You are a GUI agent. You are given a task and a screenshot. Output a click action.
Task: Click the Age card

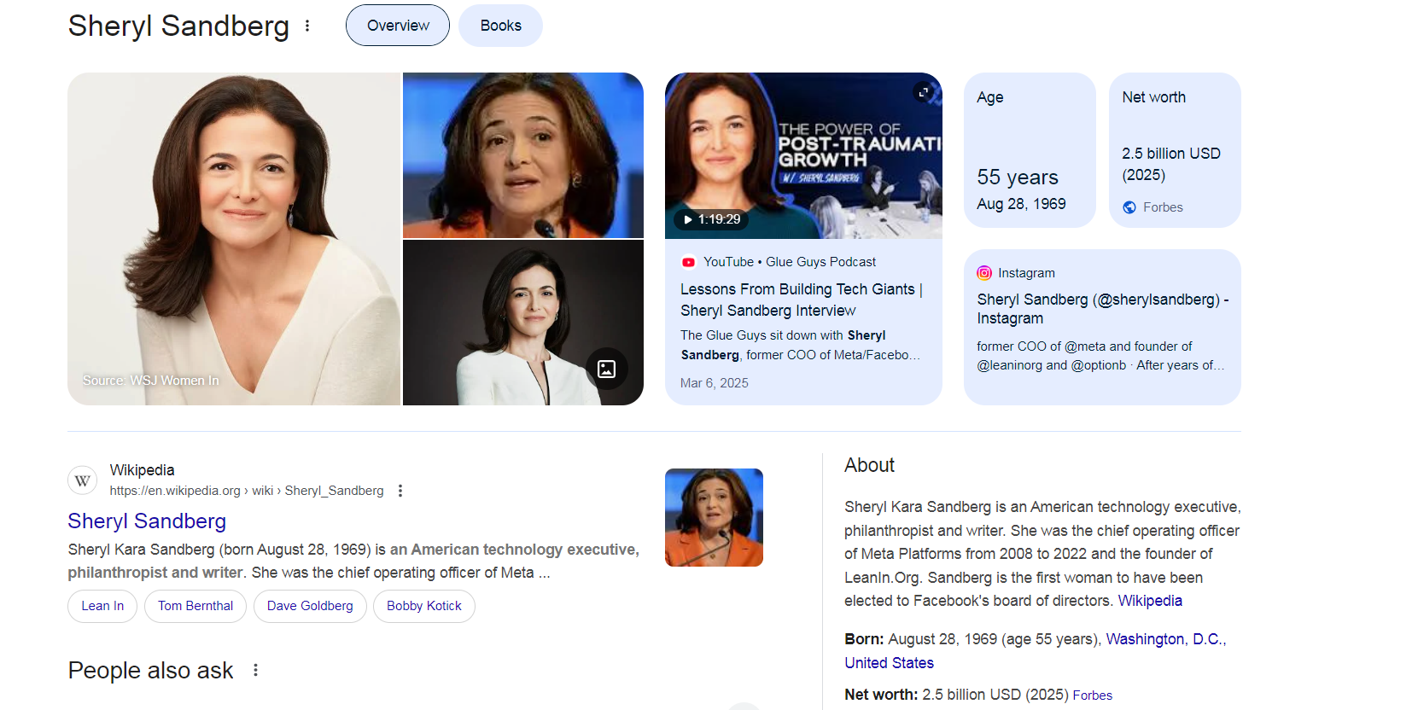pyautogui.click(x=1030, y=150)
